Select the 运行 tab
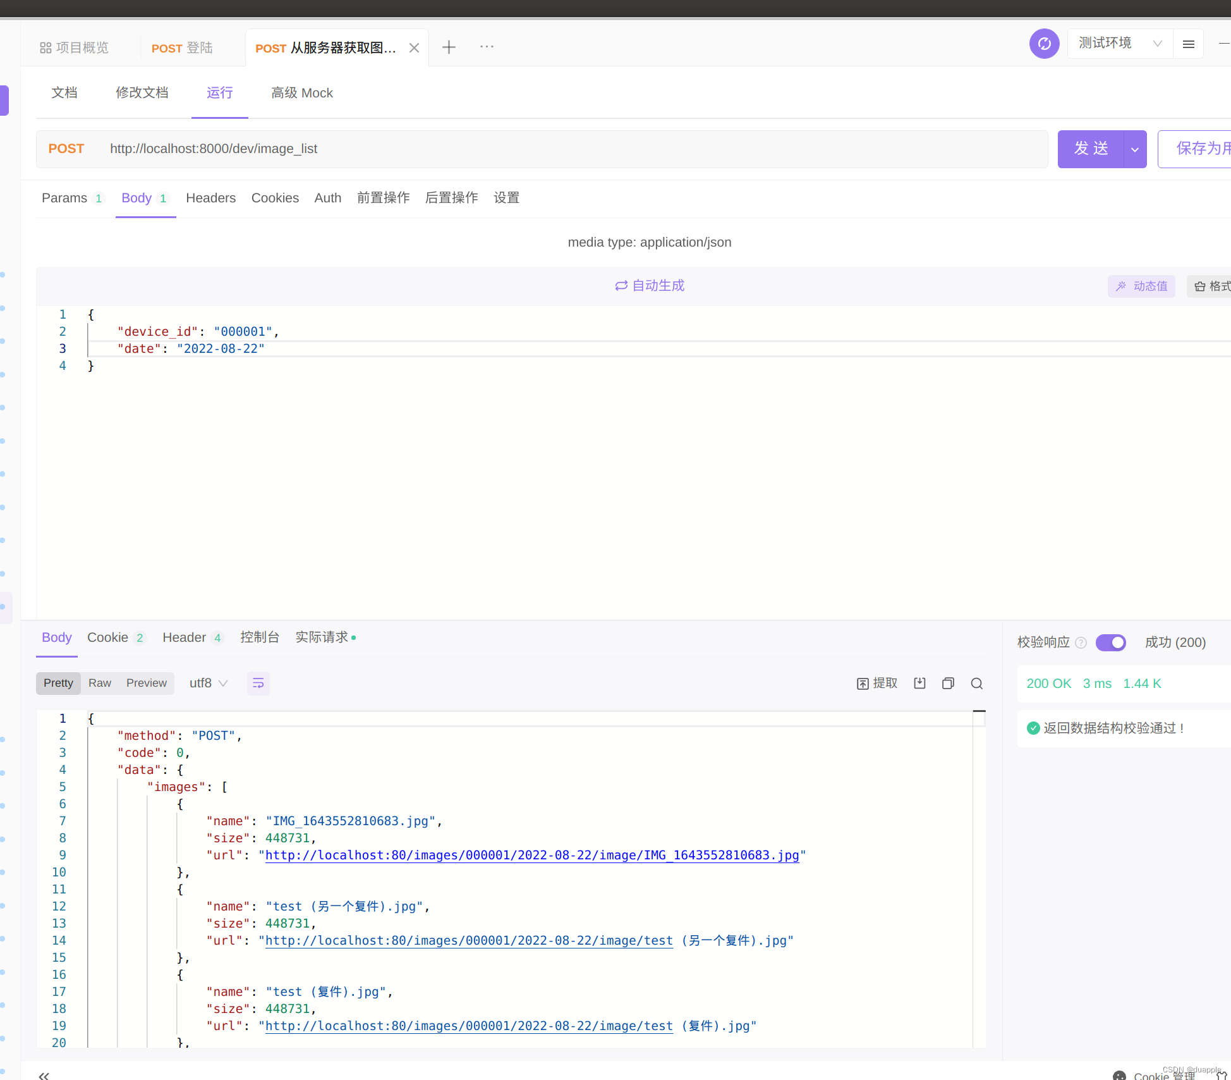Viewport: 1231px width, 1080px height. (220, 93)
